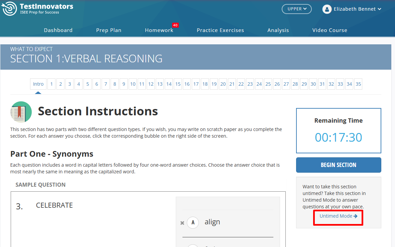Click the Homework notification badge showing 40
Image resolution: width=395 pixels, height=247 pixels.
point(175,25)
